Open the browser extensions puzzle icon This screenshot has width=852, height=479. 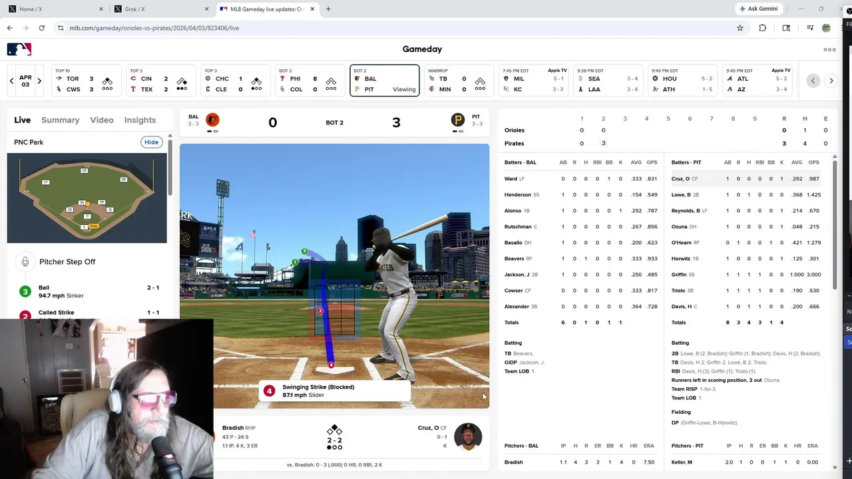pos(763,28)
